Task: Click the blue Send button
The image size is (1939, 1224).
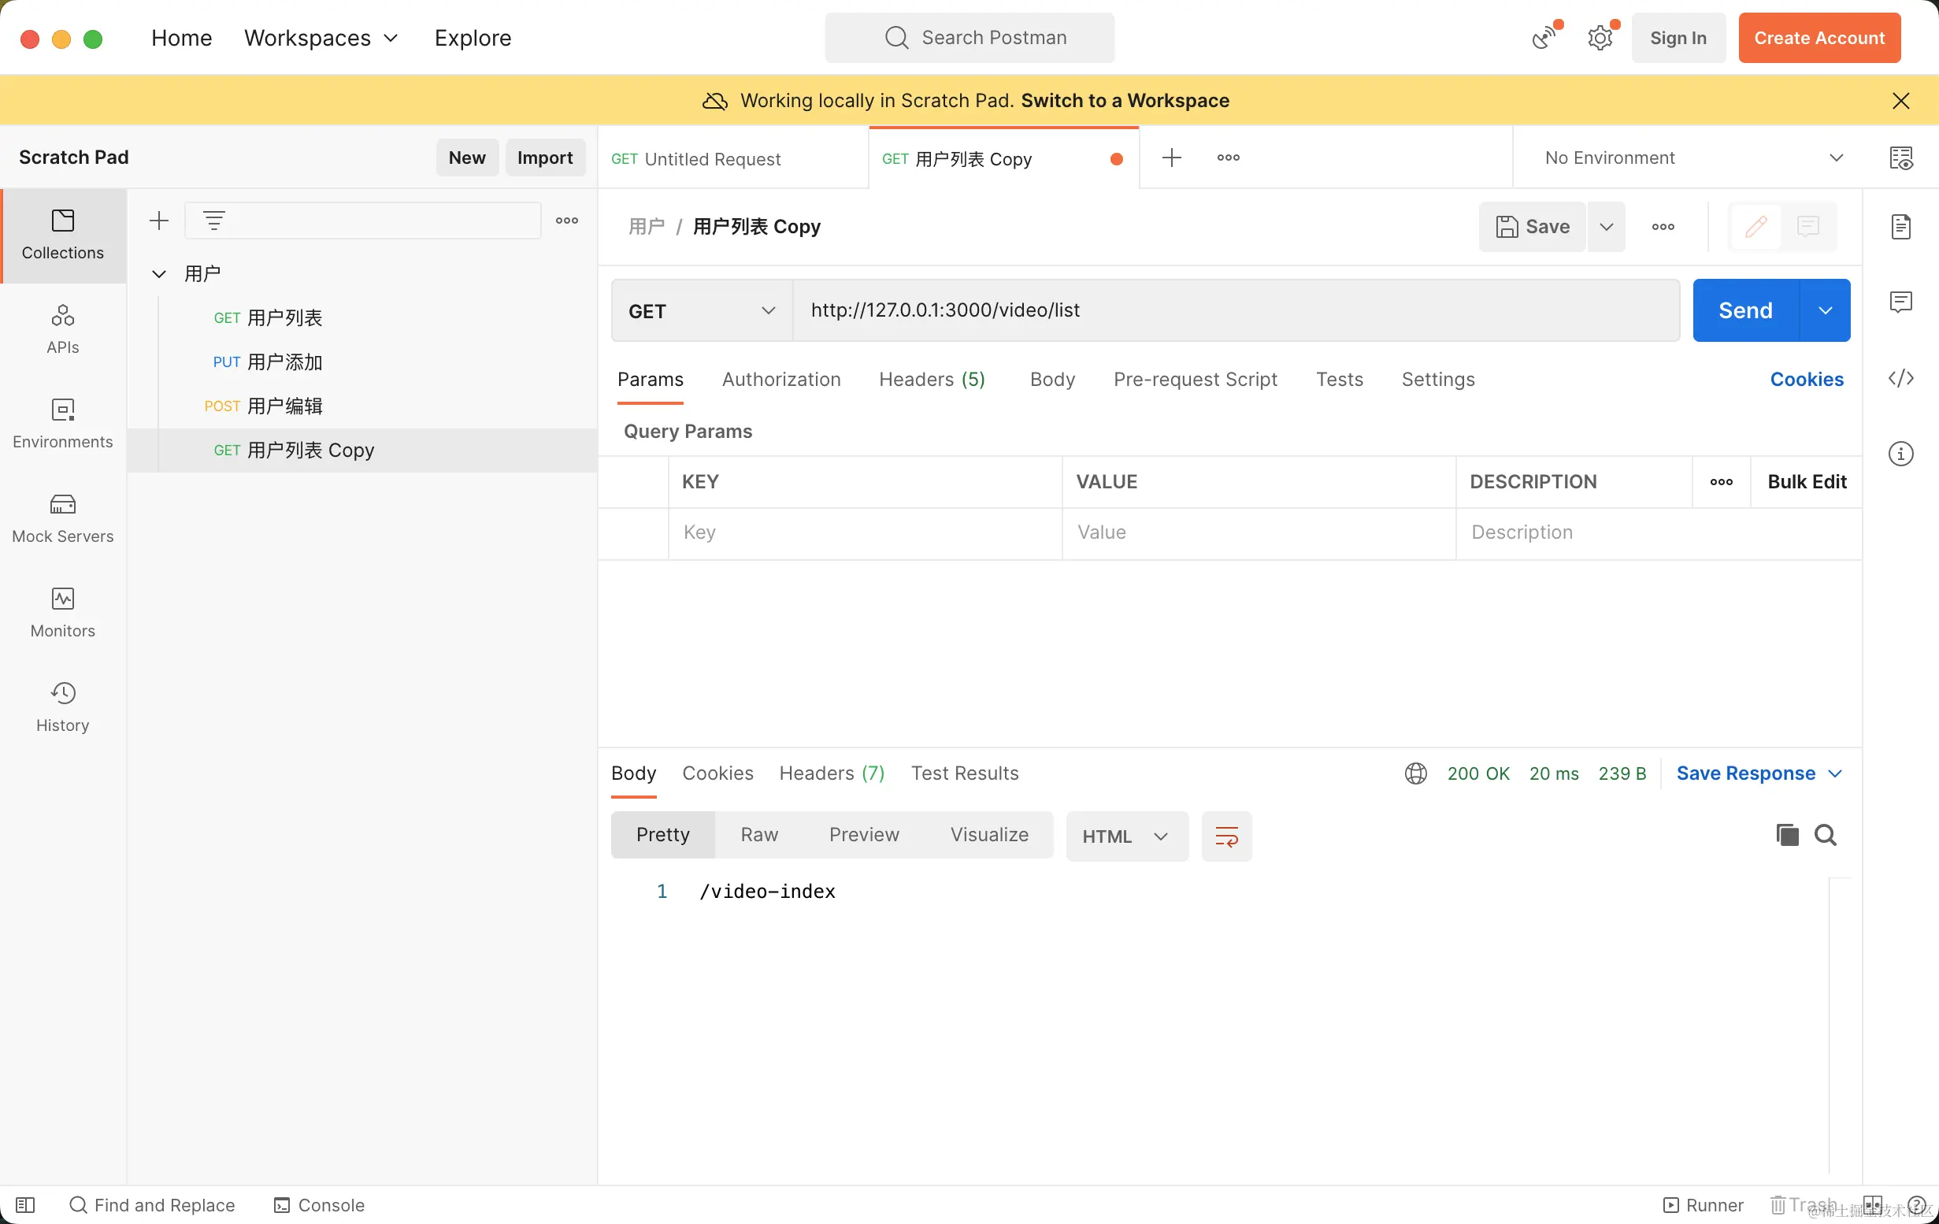Action: tap(1745, 311)
